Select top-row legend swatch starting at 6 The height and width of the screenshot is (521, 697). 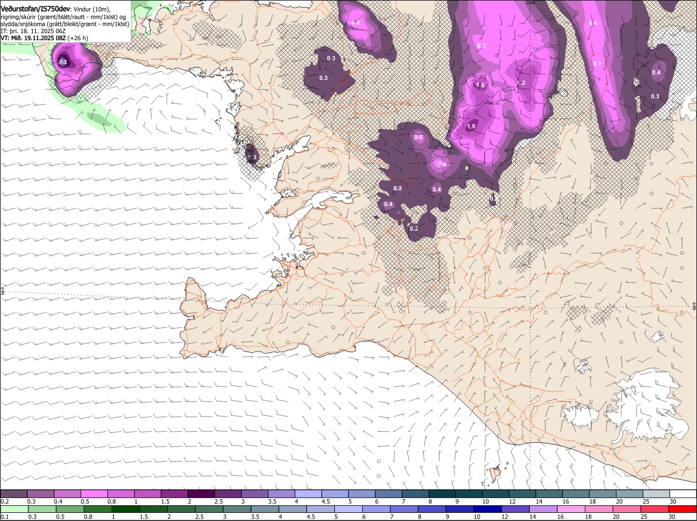[x=388, y=493]
